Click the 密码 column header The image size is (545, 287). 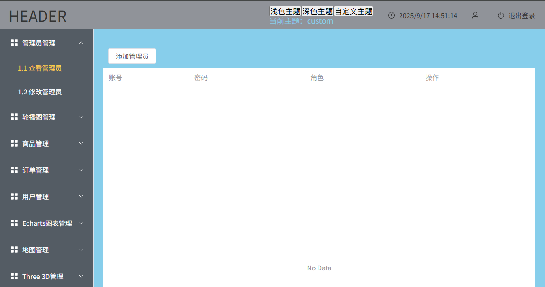201,78
